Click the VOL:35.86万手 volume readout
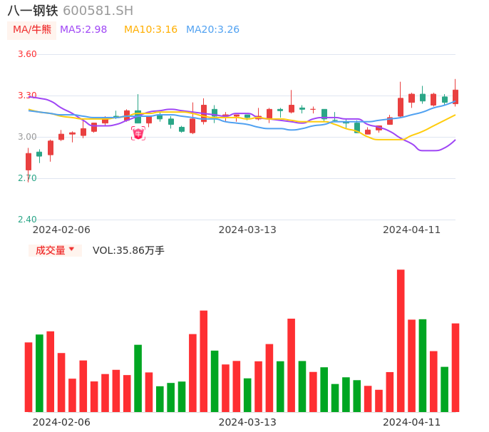 128,250
